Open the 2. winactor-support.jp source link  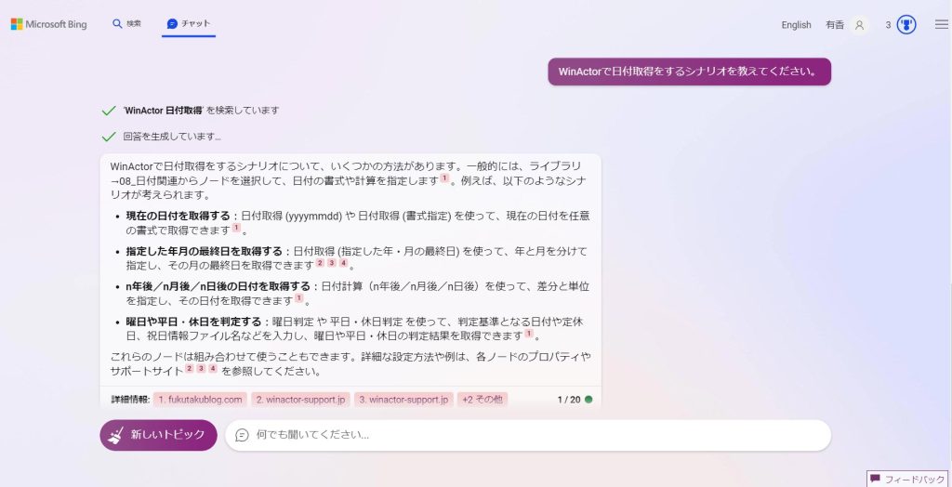click(300, 400)
